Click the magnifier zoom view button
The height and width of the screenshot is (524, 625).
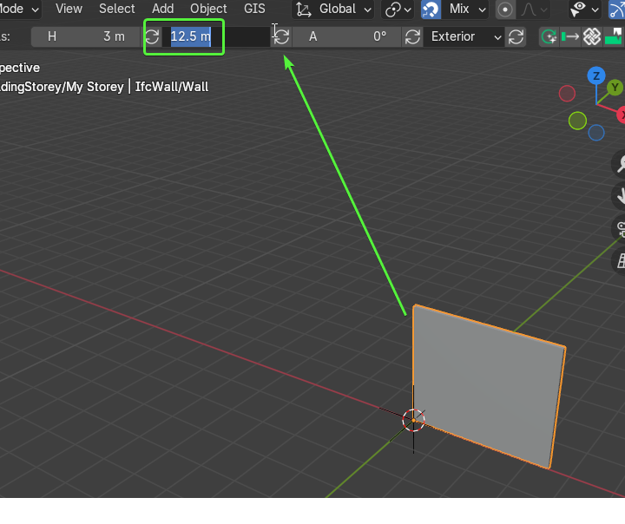620,163
